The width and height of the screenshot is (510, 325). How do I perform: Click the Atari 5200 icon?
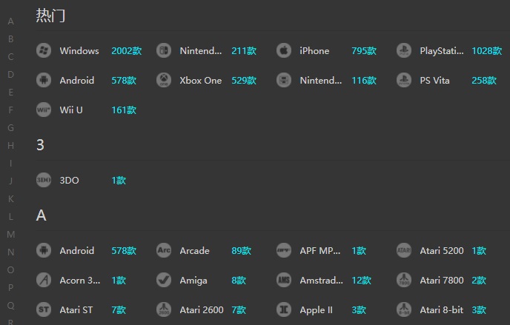(x=404, y=251)
